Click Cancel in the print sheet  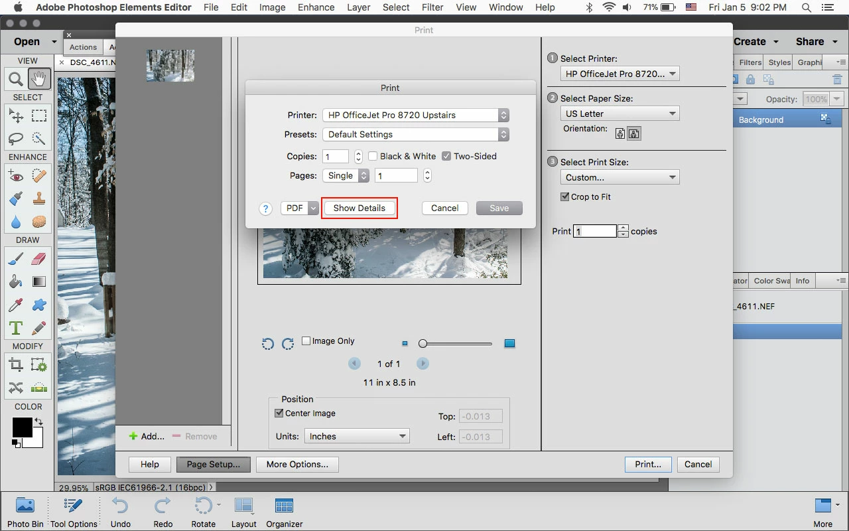[x=444, y=208]
